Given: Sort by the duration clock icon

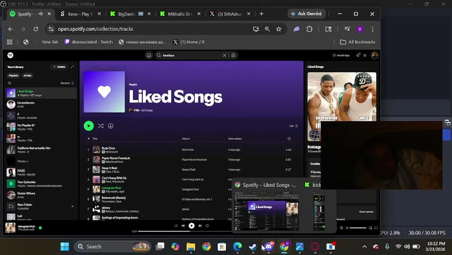Looking at the screenshot, I should [x=289, y=139].
